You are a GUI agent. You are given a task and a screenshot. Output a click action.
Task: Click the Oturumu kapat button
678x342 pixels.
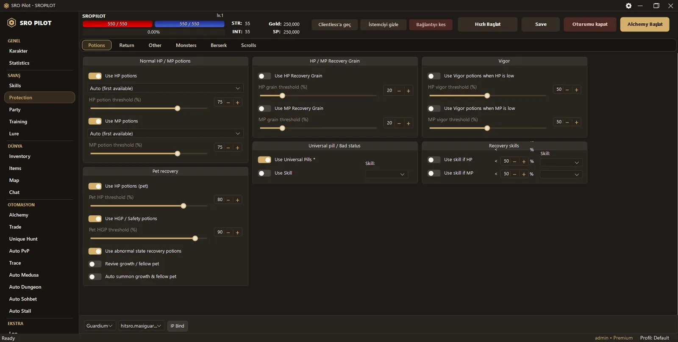pyautogui.click(x=589, y=24)
